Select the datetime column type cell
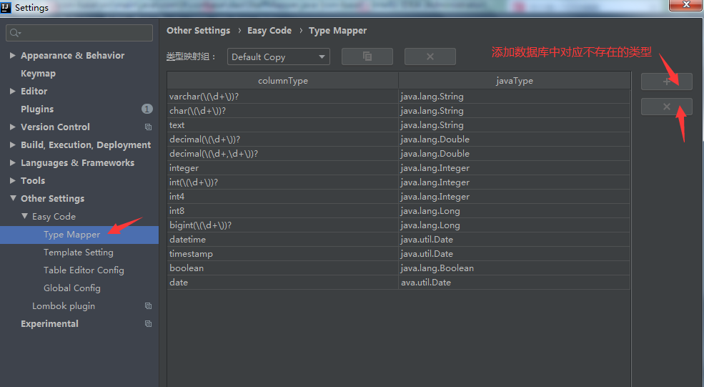This screenshot has height=387, width=704. pyautogui.click(x=283, y=240)
